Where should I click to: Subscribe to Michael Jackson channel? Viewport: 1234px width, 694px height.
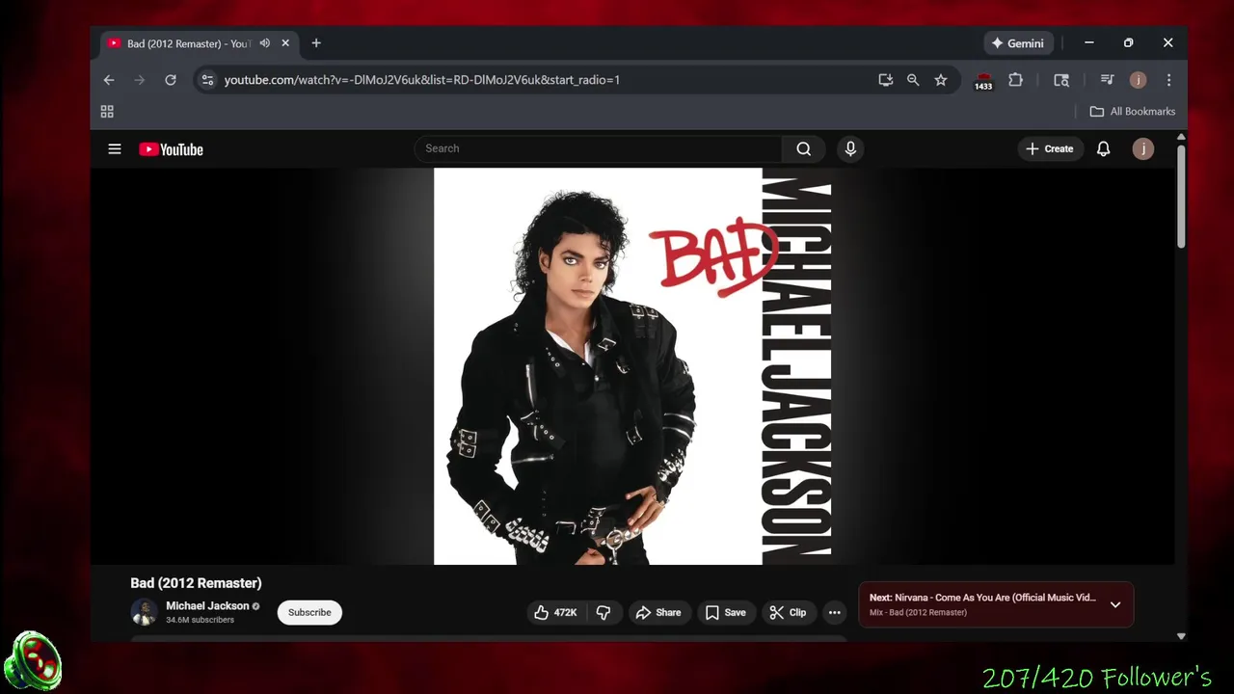(x=309, y=613)
